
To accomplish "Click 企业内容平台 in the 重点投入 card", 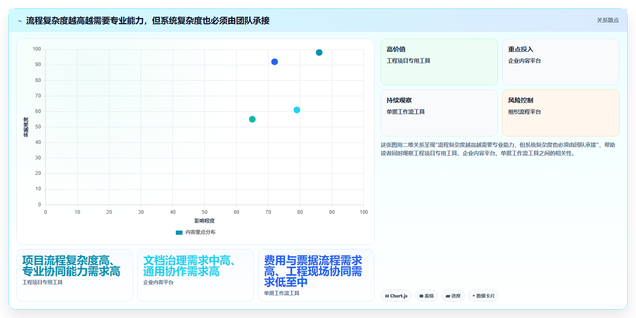I will click(x=524, y=61).
